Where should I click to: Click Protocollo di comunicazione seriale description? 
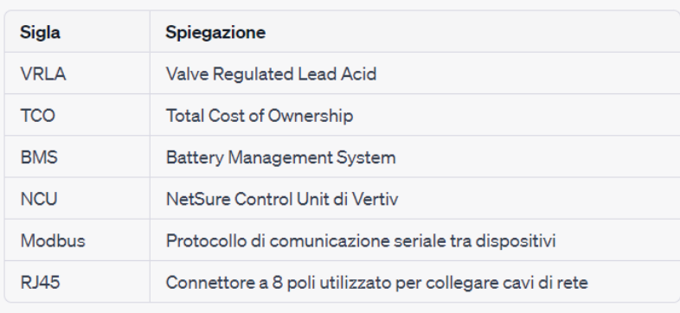click(x=361, y=240)
